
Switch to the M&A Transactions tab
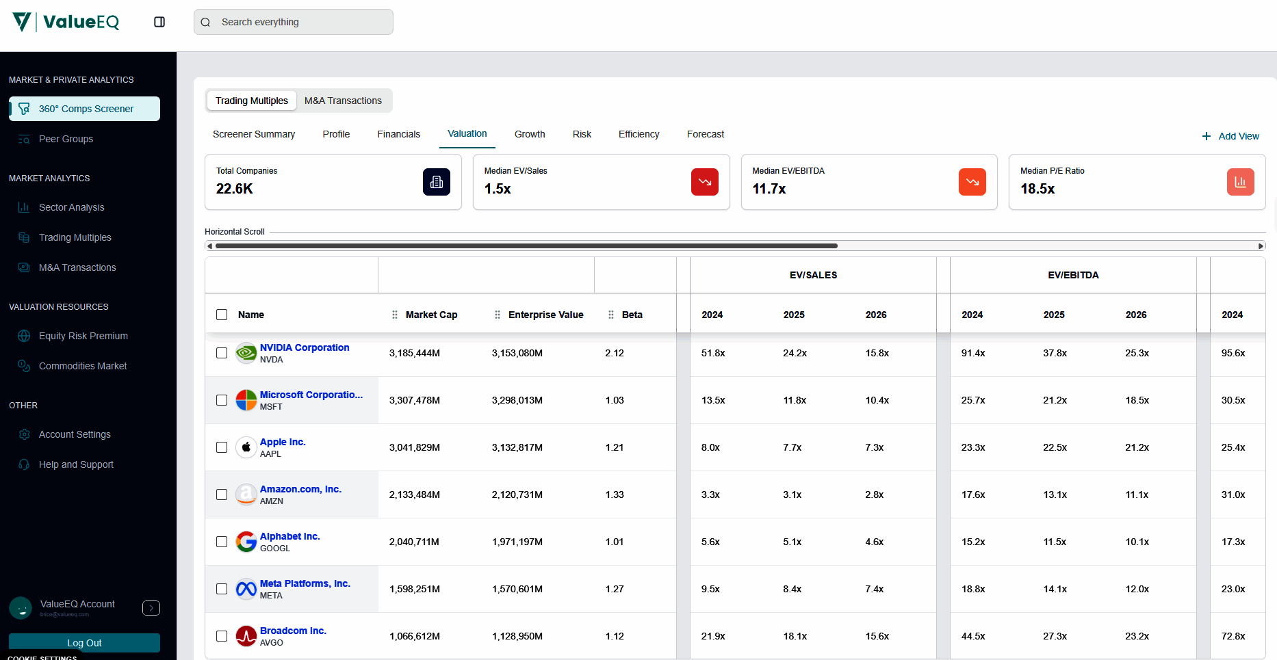[343, 101]
